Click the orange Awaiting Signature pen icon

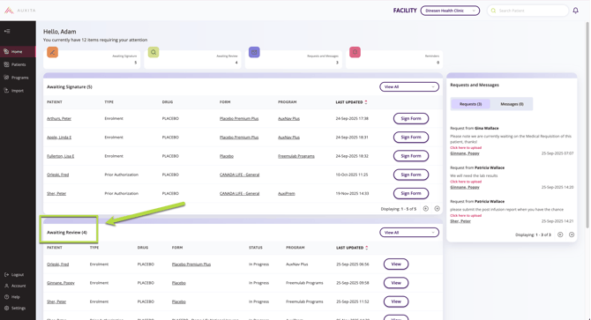click(52, 52)
